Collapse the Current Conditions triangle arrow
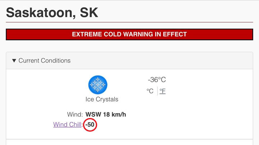 tap(14, 61)
